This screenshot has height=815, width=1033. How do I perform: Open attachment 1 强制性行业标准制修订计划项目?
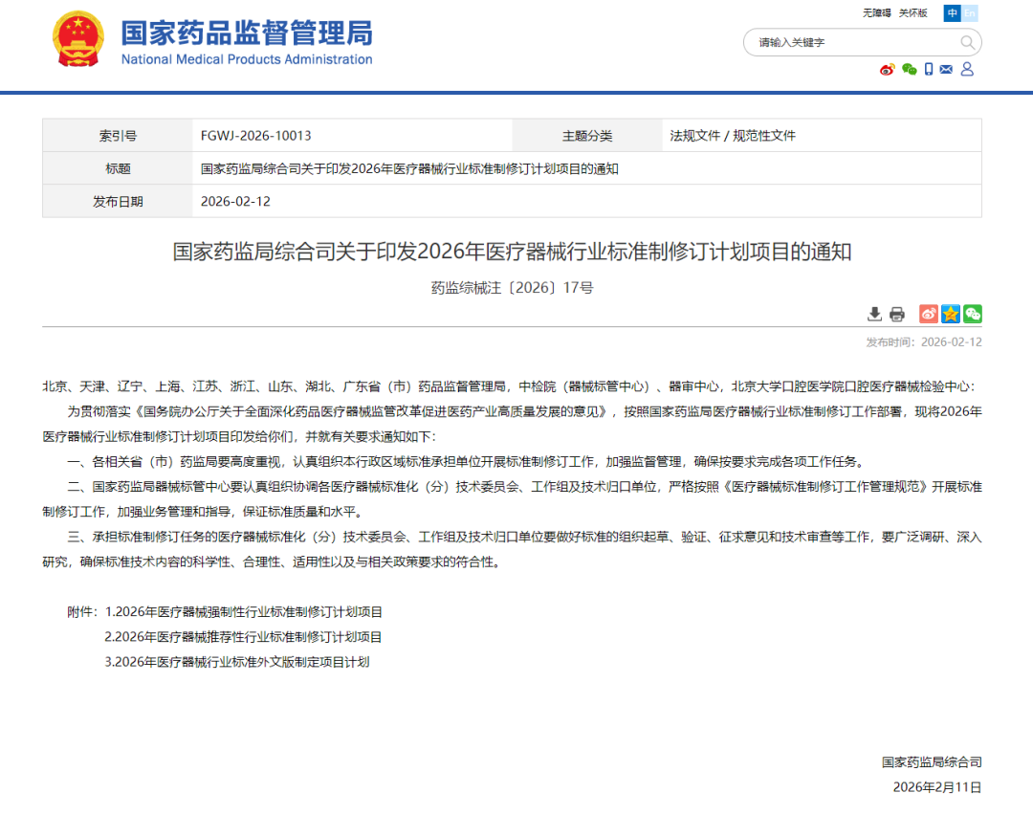(244, 612)
